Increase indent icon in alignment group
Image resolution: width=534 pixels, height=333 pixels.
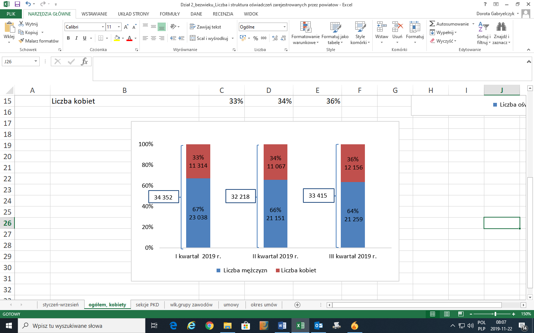coord(181,38)
